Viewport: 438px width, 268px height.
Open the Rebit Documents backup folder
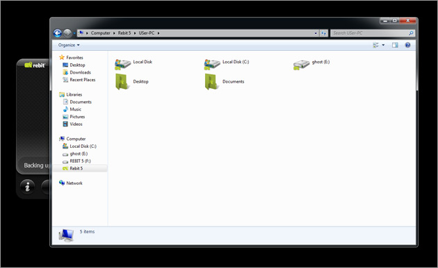(x=225, y=82)
